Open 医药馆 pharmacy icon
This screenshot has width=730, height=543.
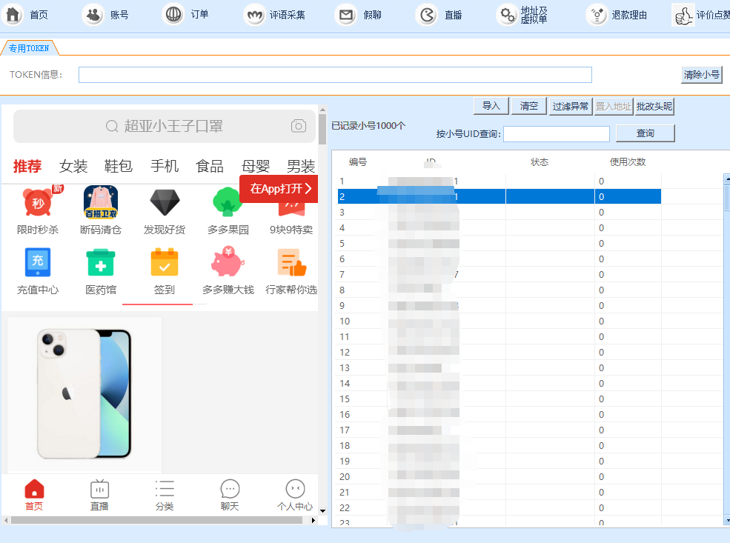[x=101, y=262]
